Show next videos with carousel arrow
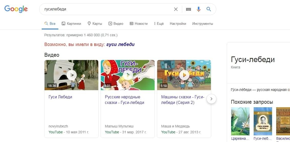The image size is (290, 142). 211,99
